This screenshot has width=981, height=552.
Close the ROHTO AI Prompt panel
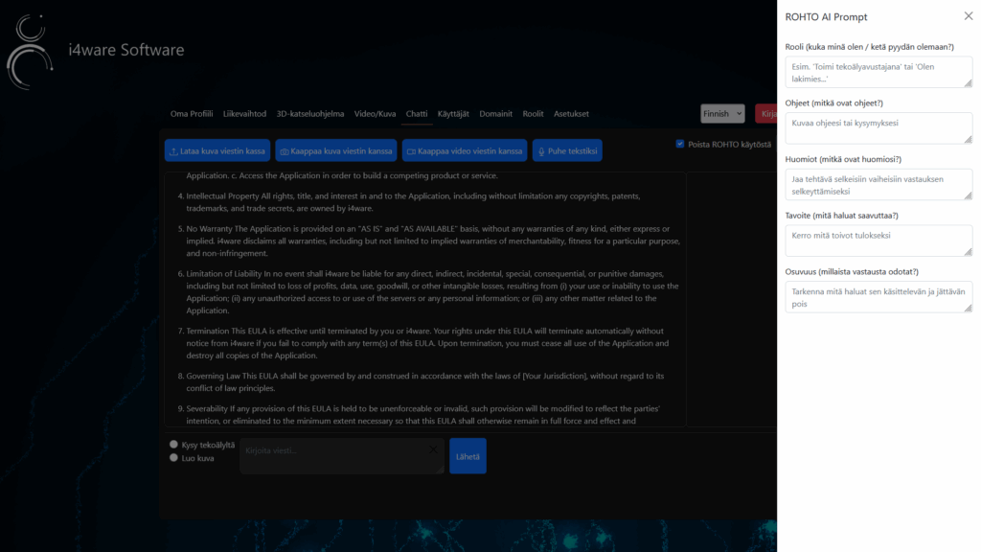tap(968, 16)
